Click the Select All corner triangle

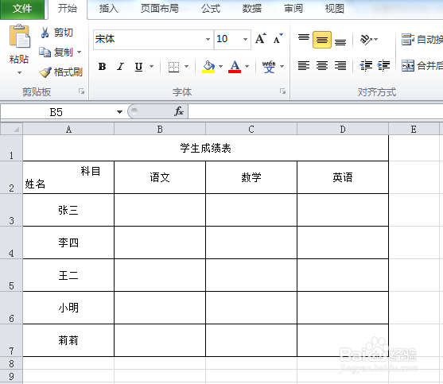(x=12, y=129)
